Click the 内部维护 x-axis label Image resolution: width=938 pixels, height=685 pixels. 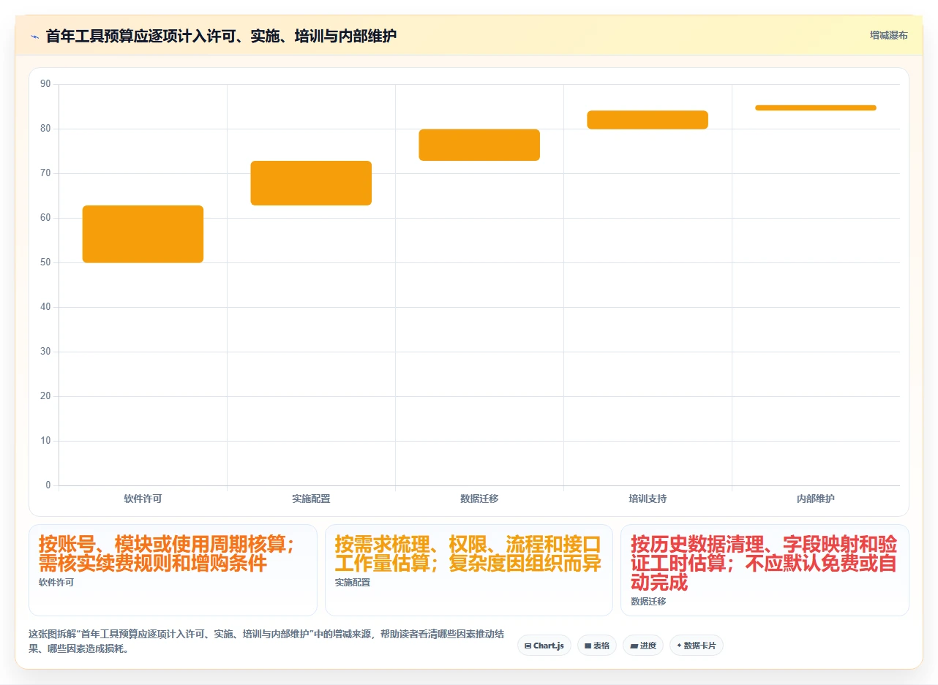pyautogui.click(x=816, y=499)
